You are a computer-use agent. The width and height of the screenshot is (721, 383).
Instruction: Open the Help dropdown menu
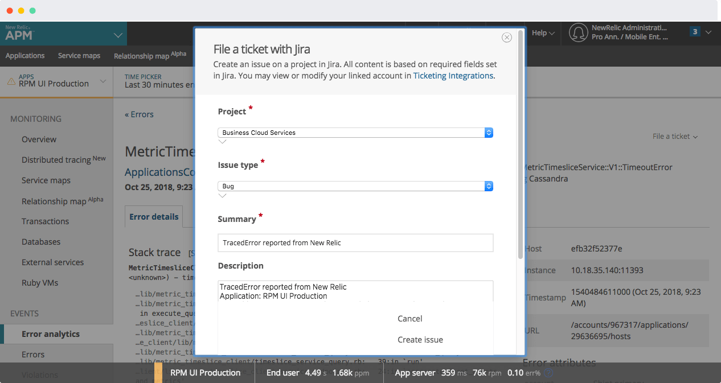click(543, 33)
